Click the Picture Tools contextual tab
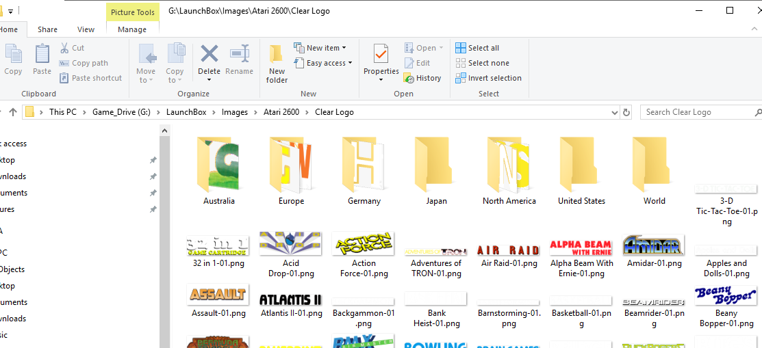Viewport: 762px width, 348px height. pos(133,12)
